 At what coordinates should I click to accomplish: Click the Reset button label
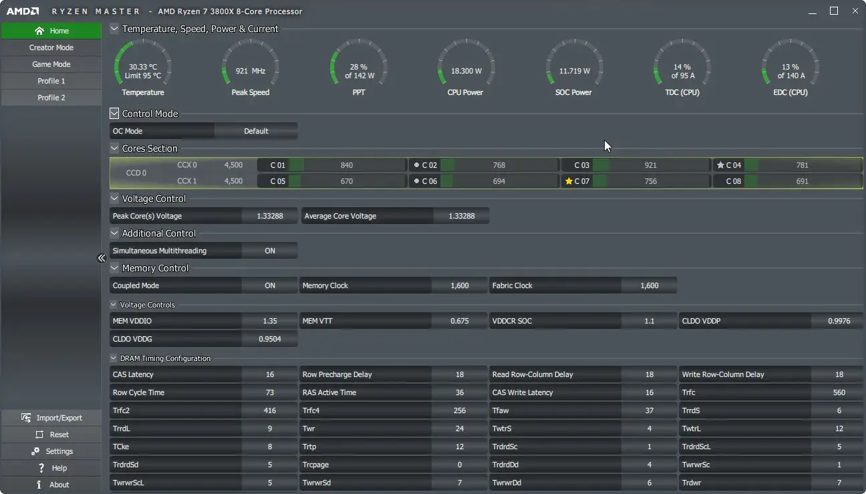pos(59,435)
